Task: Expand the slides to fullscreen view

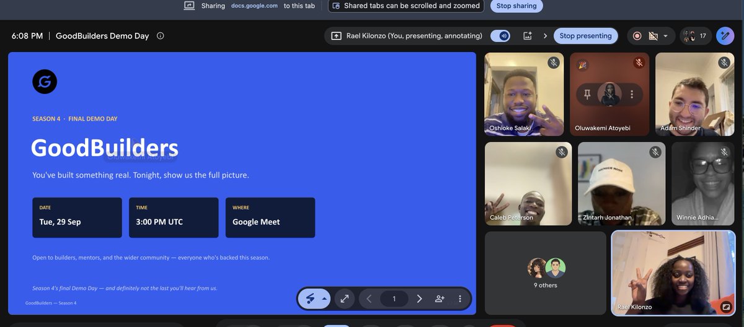Action: click(x=344, y=299)
